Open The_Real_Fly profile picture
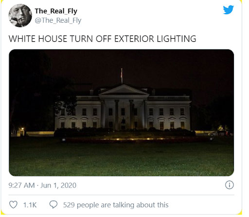The width and height of the screenshot is (249, 217). pos(20,15)
